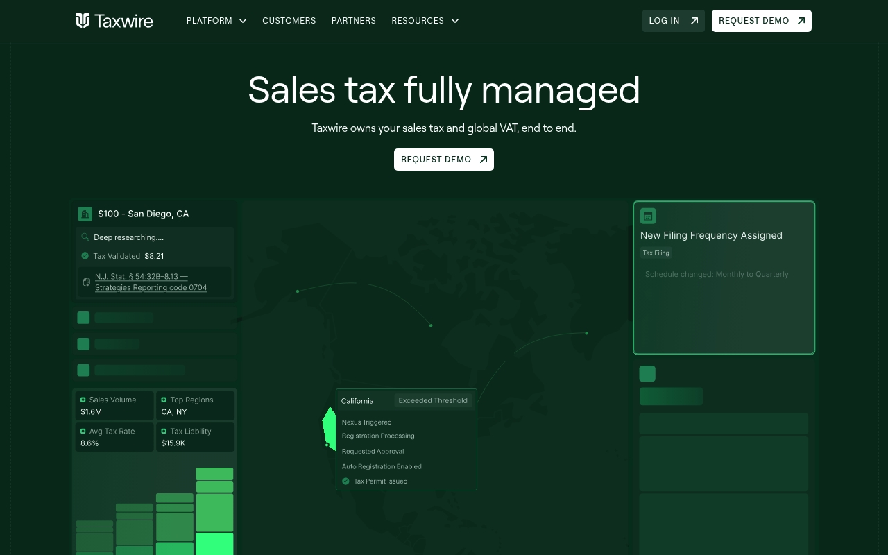Screen dimensions: 888x555
Task: Click the shortest bar in the chart
Action: click(x=94, y=538)
